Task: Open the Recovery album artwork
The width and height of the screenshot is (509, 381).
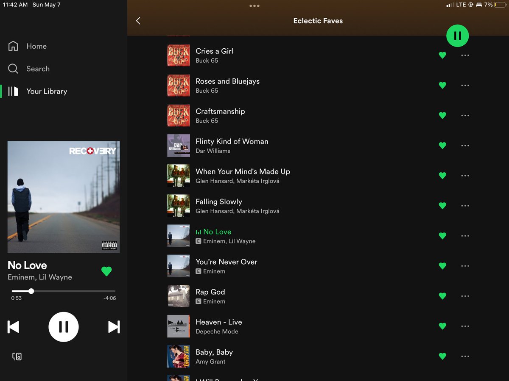Action: pos(64,197)
